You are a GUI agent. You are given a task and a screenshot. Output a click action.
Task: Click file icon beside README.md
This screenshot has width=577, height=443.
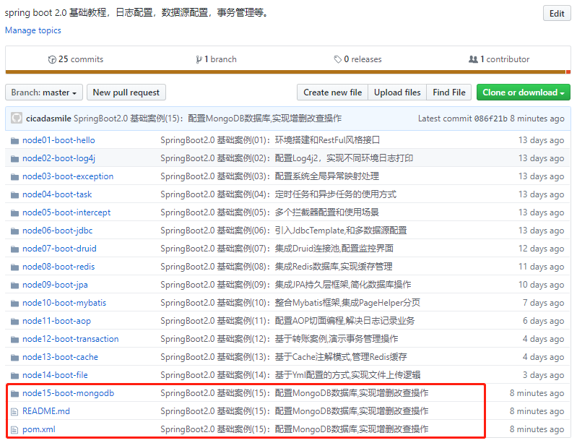coord(14,412)
